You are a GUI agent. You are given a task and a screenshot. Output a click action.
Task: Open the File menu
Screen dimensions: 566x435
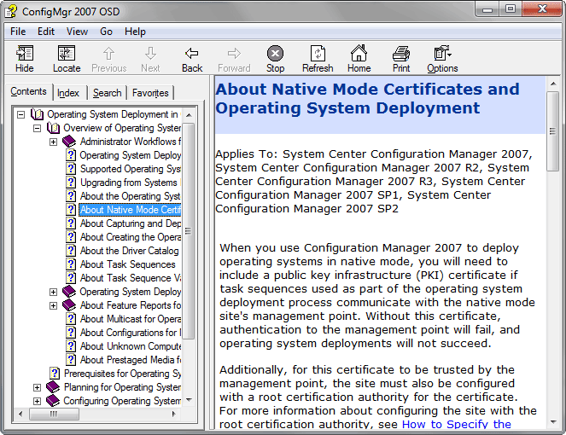(x=18, y=32)
